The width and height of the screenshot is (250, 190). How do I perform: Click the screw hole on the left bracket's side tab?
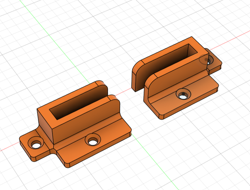tap(36, 143)
